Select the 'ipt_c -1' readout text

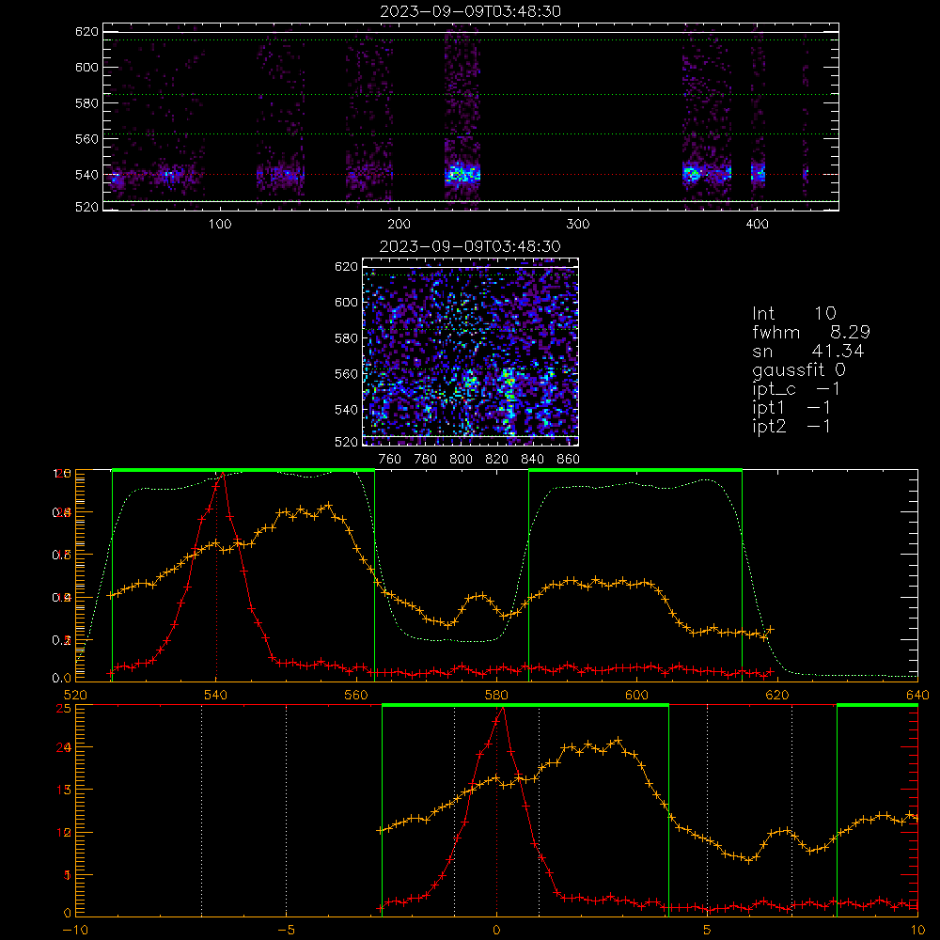point(796,389)
